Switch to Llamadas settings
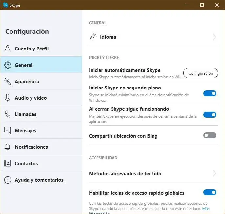 (41, 114)
